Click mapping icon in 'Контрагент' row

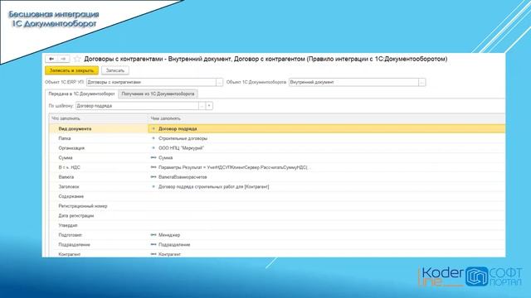coord(153,254)
